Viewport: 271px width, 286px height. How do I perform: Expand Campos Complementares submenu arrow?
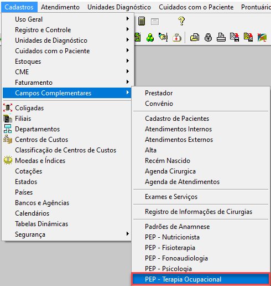point(127,93)
